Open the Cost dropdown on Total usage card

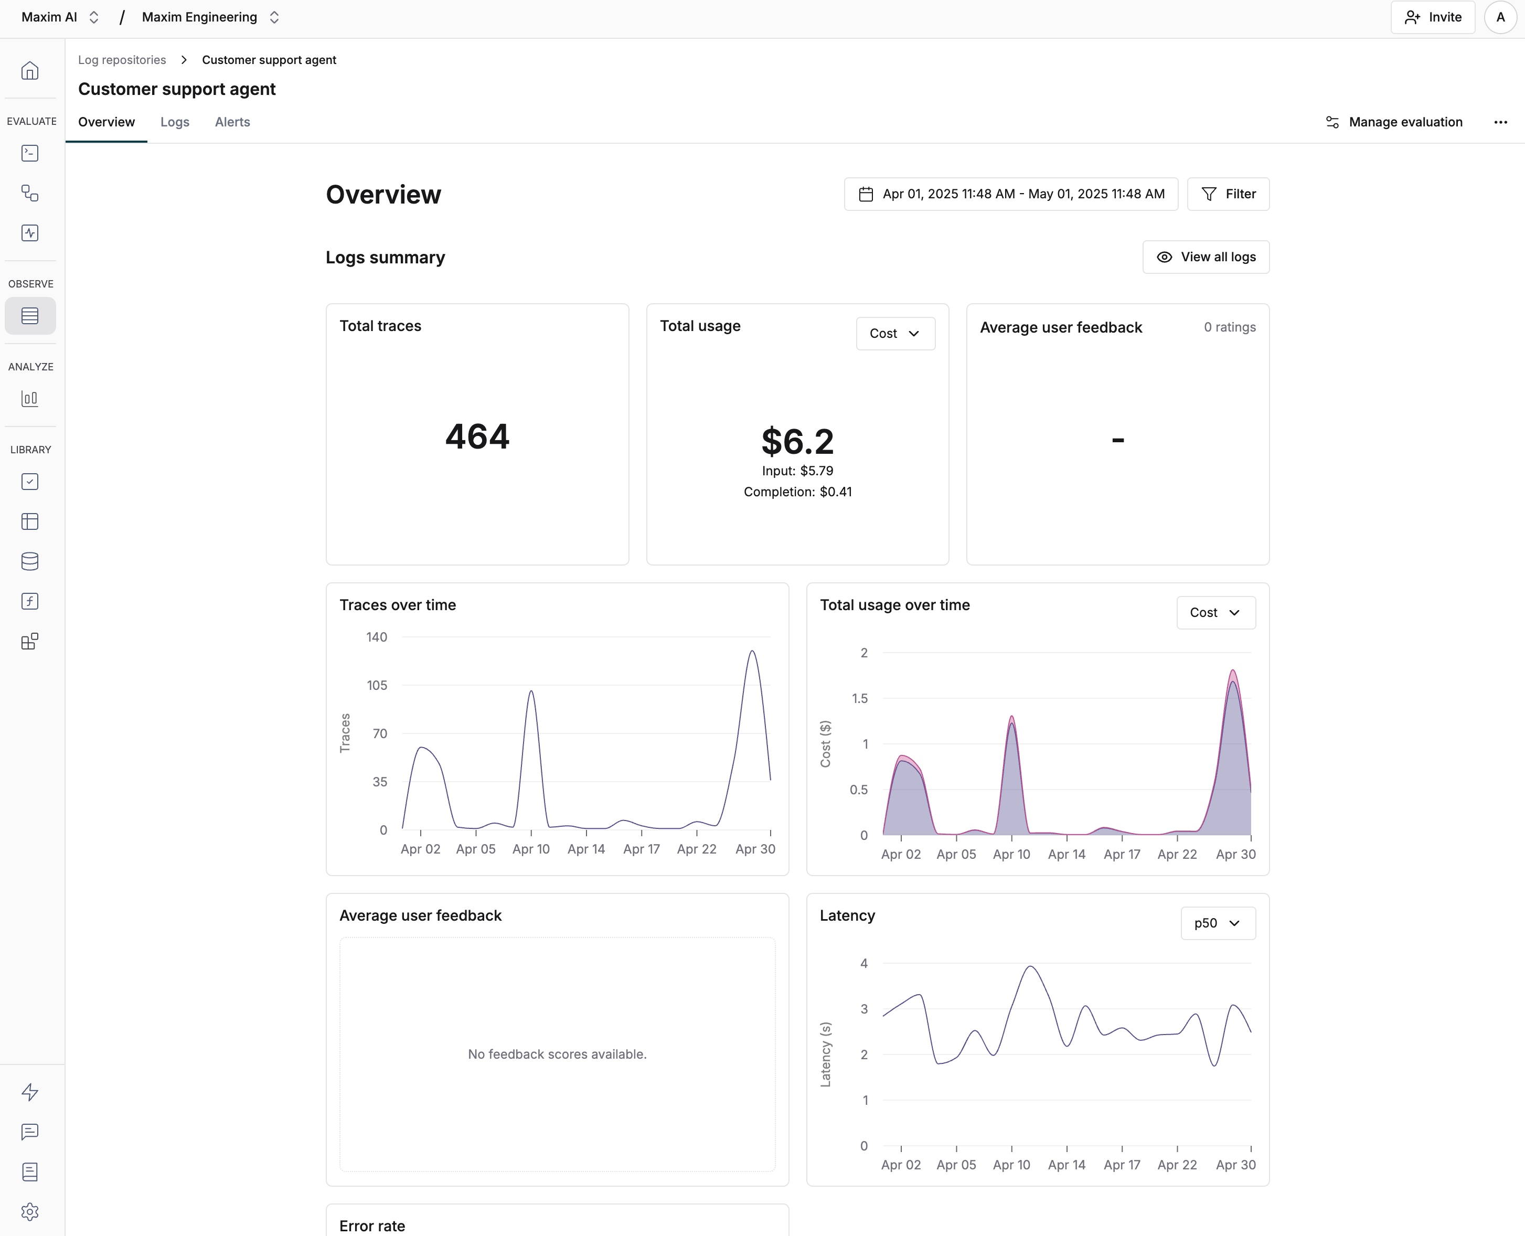(x=895, y=333)
